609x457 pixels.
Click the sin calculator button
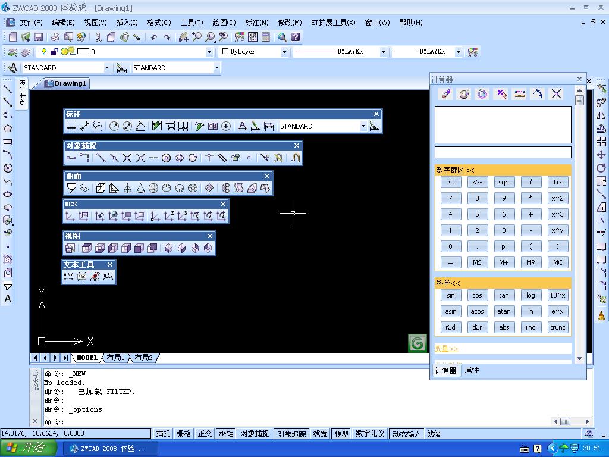click(x=451, y=295)
